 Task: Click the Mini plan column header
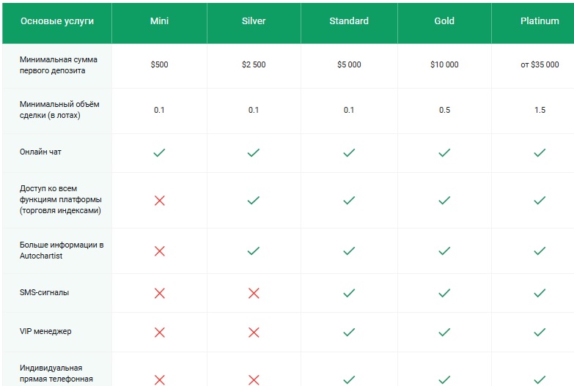(x=159, y=21)
